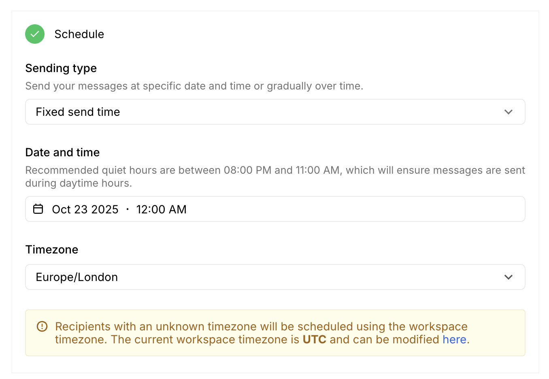This screenshot has width=549, height=379.
Task: Click the Sending type label
Action: (x=61, y=68)
